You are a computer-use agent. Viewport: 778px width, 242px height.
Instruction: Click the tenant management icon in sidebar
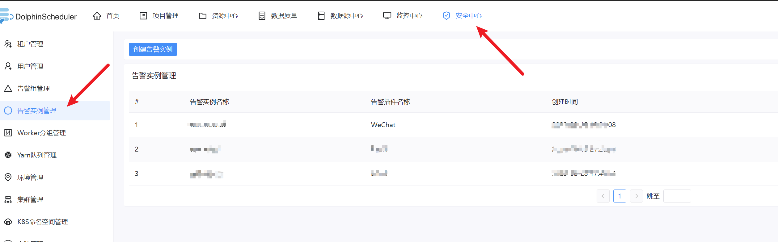(8, 44)
